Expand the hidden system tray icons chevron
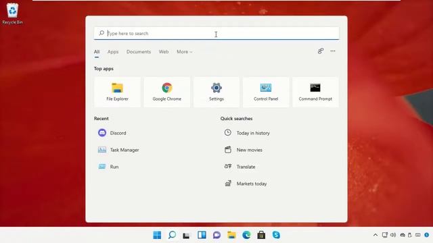Screen dimensions: 433x243 pyautogui.click(x=375, y=235)
